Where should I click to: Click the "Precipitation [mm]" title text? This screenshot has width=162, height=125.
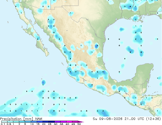click(17, 119)
